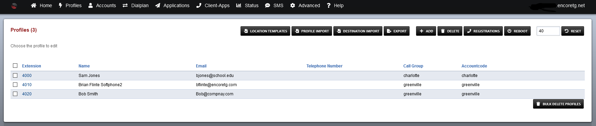The height and width of the screenshot is (126, 596).
Task: Click the Bulk Delete Profiles button
Action: (558, 104)
